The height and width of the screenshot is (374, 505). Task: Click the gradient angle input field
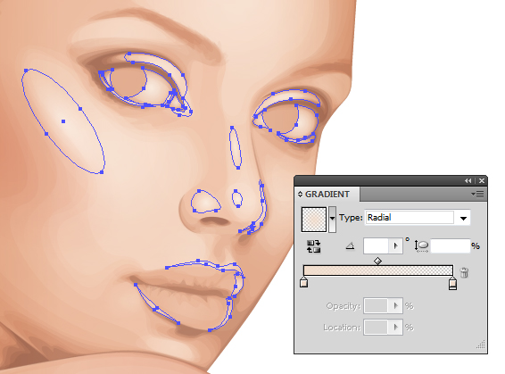coord(376,246)
